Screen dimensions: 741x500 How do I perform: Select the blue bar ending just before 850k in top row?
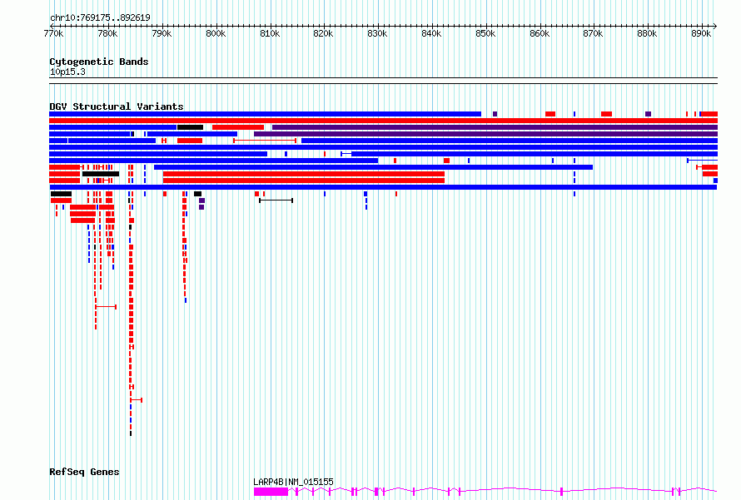coord(265,114)
